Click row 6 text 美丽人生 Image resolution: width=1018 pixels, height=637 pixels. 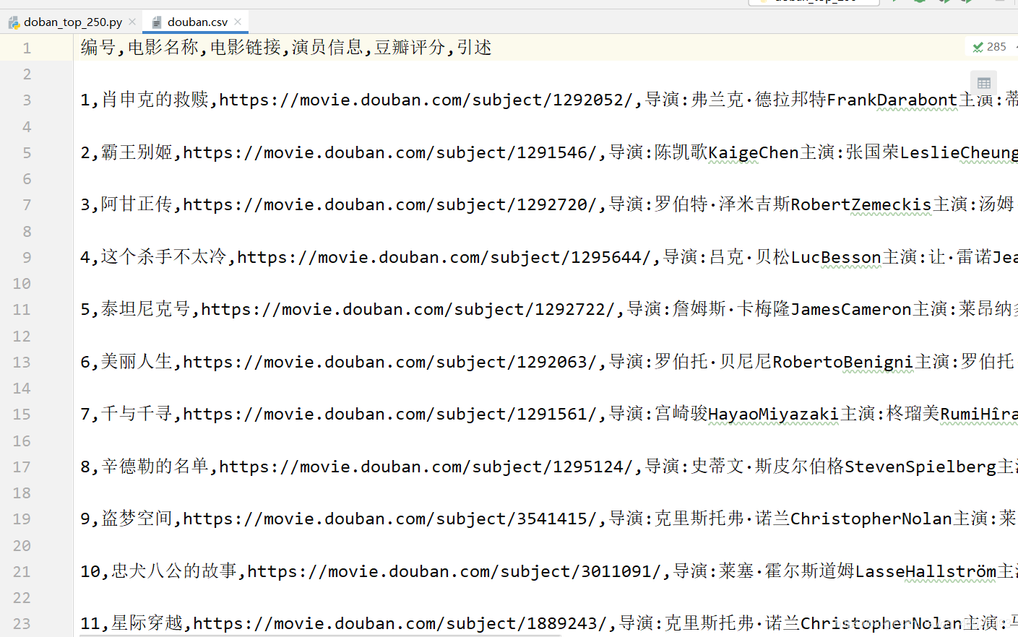(137, 362)
